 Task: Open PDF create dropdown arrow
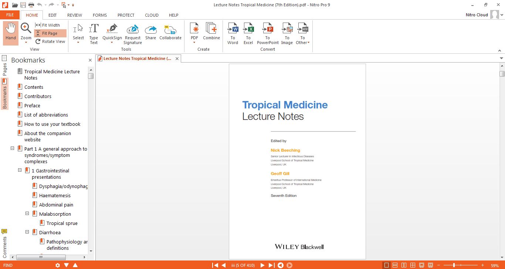click(194, 43)
